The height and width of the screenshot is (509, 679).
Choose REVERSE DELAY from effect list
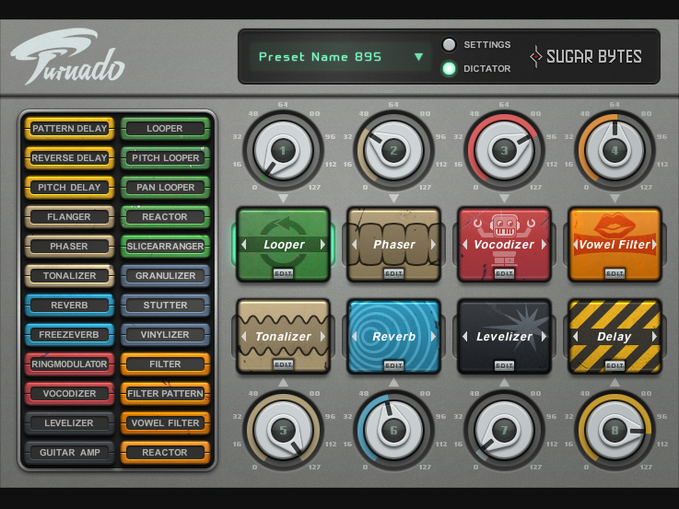coord(69,157)
